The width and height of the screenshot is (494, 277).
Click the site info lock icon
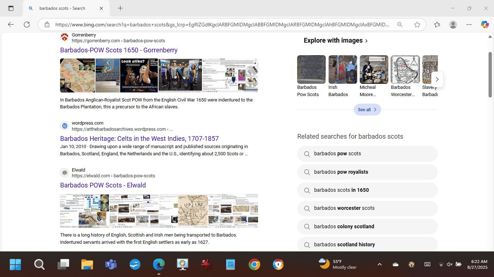tap(47, 25)
